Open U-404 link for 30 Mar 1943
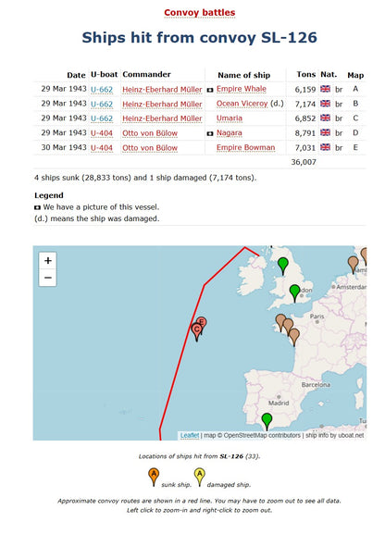The height and width of the screenshot is (534, 385). coord(102,148)
